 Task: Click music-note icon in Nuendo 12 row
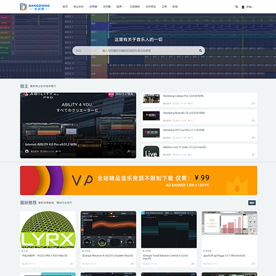[x=253, y=120]
